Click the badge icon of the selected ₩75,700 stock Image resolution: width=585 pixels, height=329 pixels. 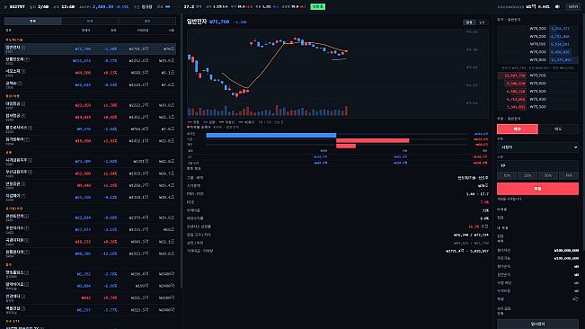(x=23, y=48)
